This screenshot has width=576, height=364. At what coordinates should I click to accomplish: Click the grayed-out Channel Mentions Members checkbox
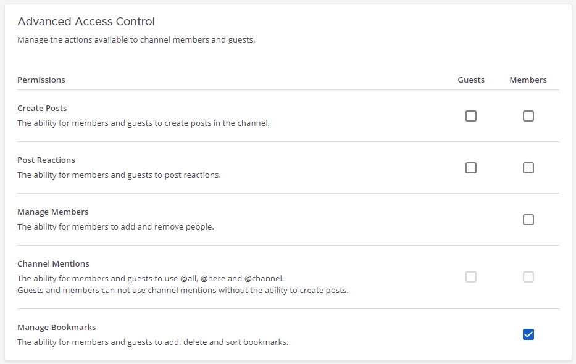coord(528,277)
